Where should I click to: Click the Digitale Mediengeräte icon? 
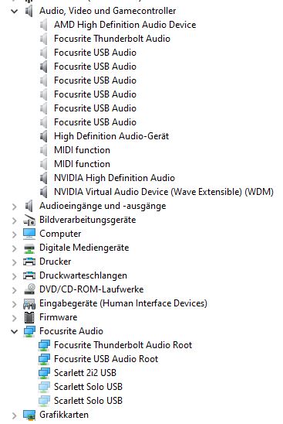tap(29, 248)
